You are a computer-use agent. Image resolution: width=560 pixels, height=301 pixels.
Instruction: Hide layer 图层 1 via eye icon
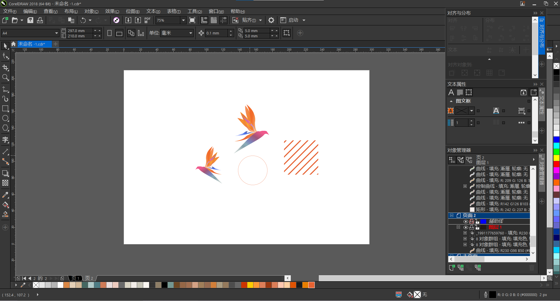point(466,227)
